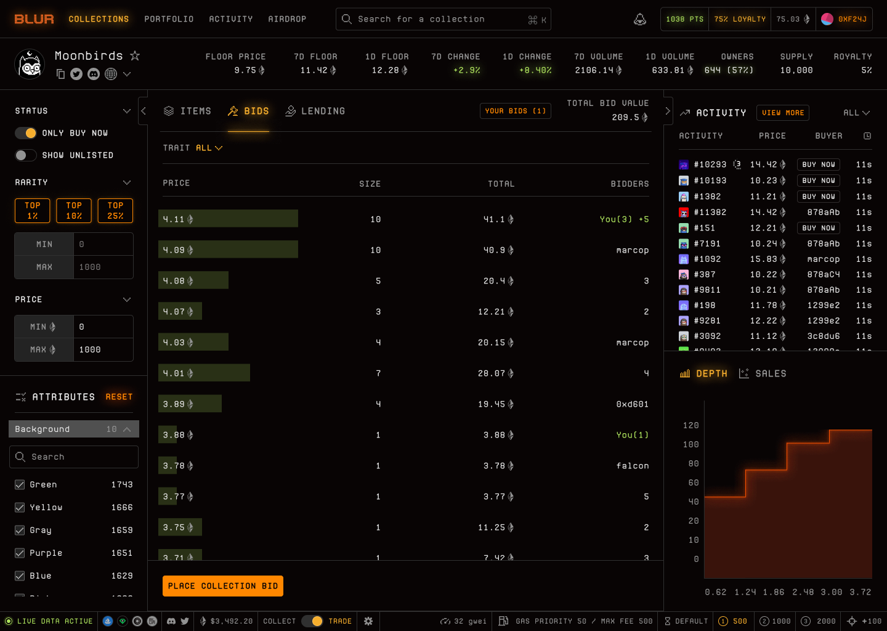Switch to the Sales chart tab
Viewport: 887px width, 631px height.
tap(763, 373)
